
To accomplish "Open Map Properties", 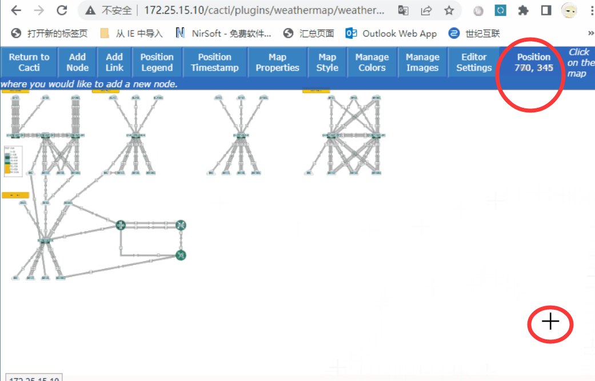I will [x=277, y=62].
